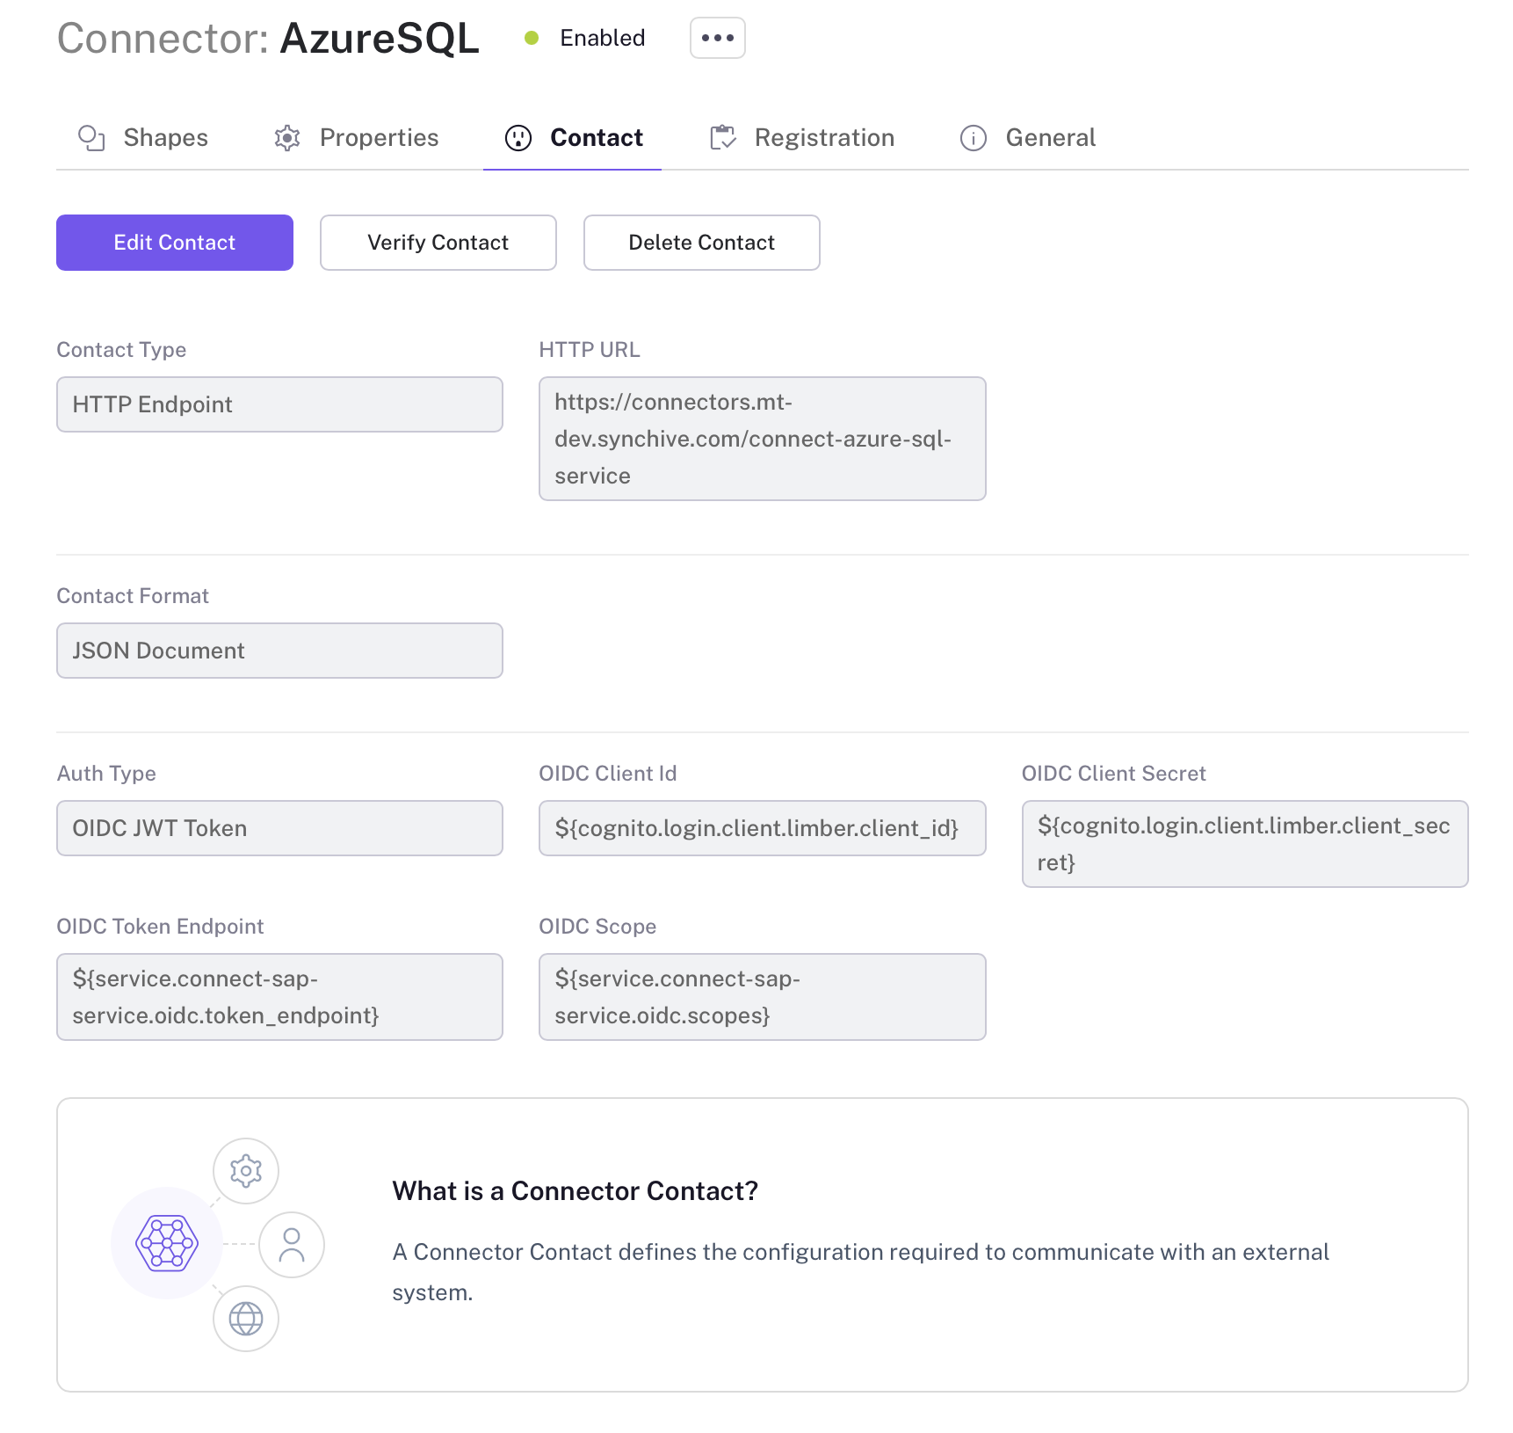This screenshot has height=1433, width=1513.
Task: Open the Properties tab
Action: [357, 138]
